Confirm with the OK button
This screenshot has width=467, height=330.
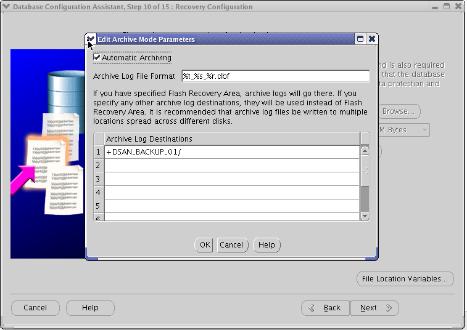pyautogui.click(x=205, y=245)
